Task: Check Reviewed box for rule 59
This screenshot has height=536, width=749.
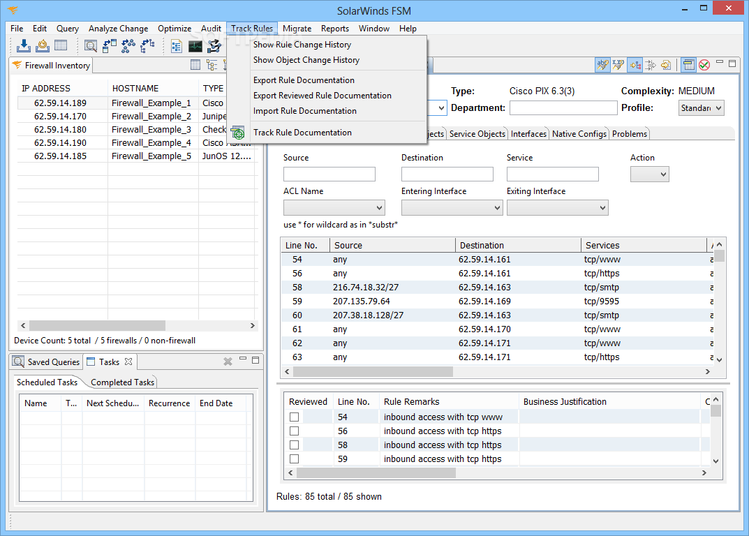Action: coord(295,459)
